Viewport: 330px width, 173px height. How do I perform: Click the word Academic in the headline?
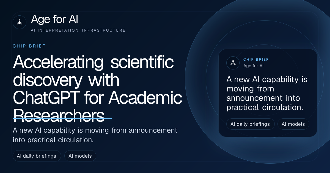tap(145, 98)
